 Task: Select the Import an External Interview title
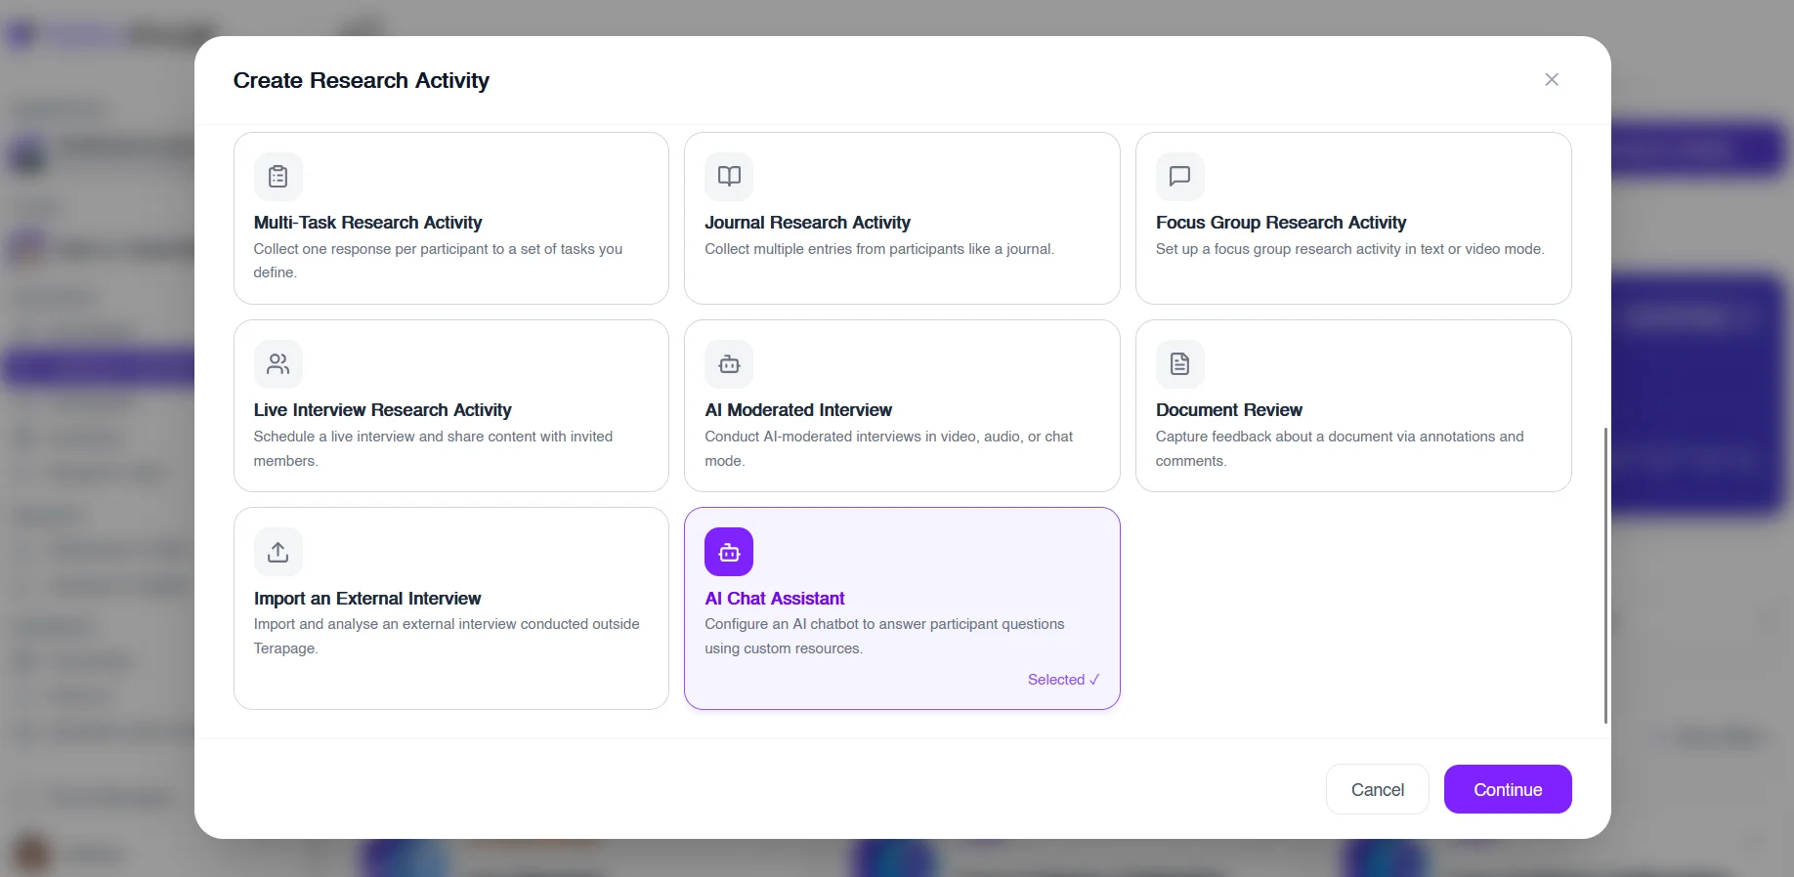pos(367,599)
